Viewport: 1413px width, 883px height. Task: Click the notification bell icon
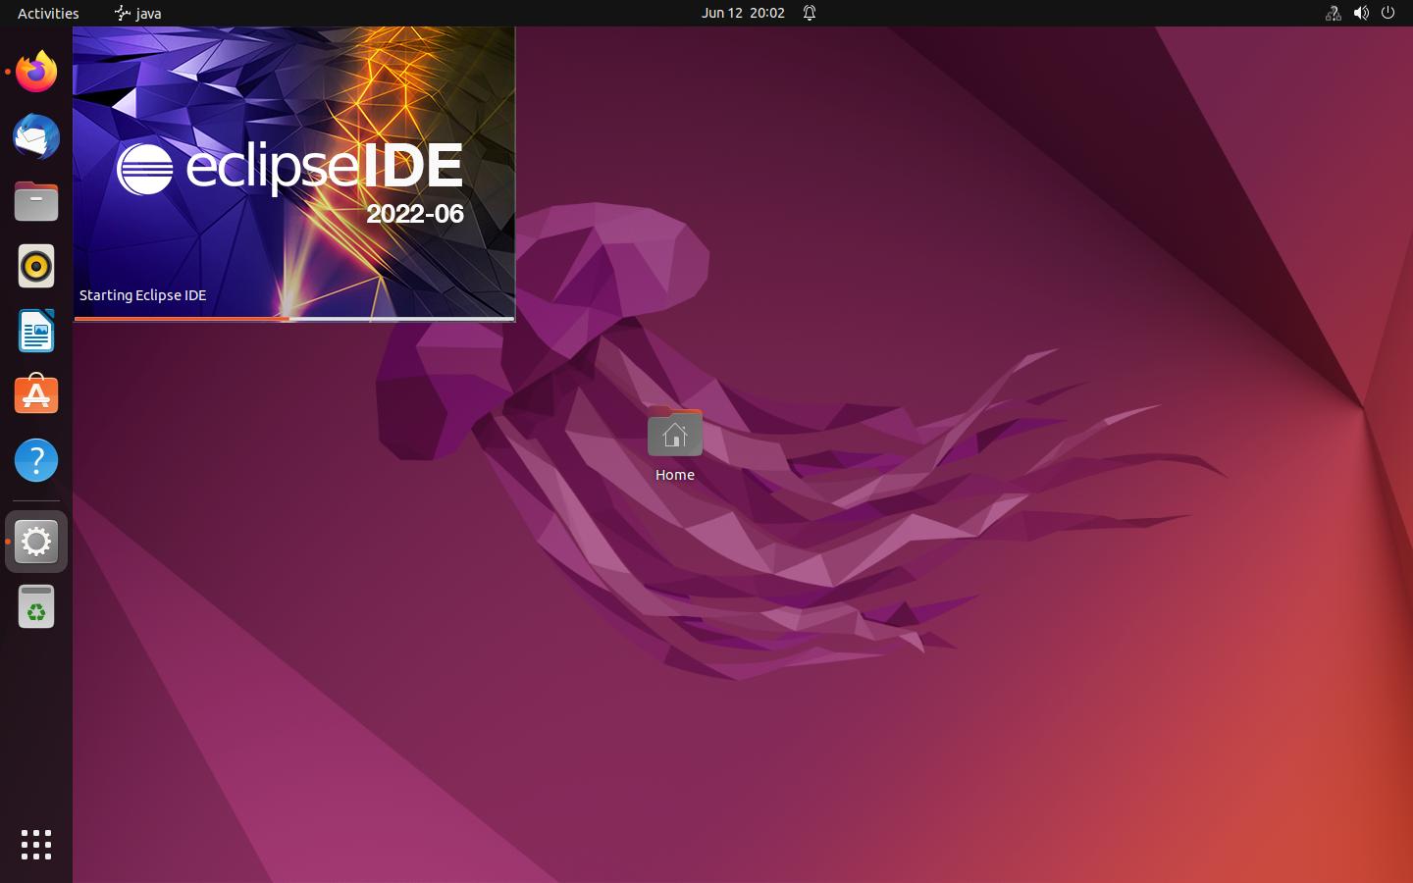click(x=810, y=13)
